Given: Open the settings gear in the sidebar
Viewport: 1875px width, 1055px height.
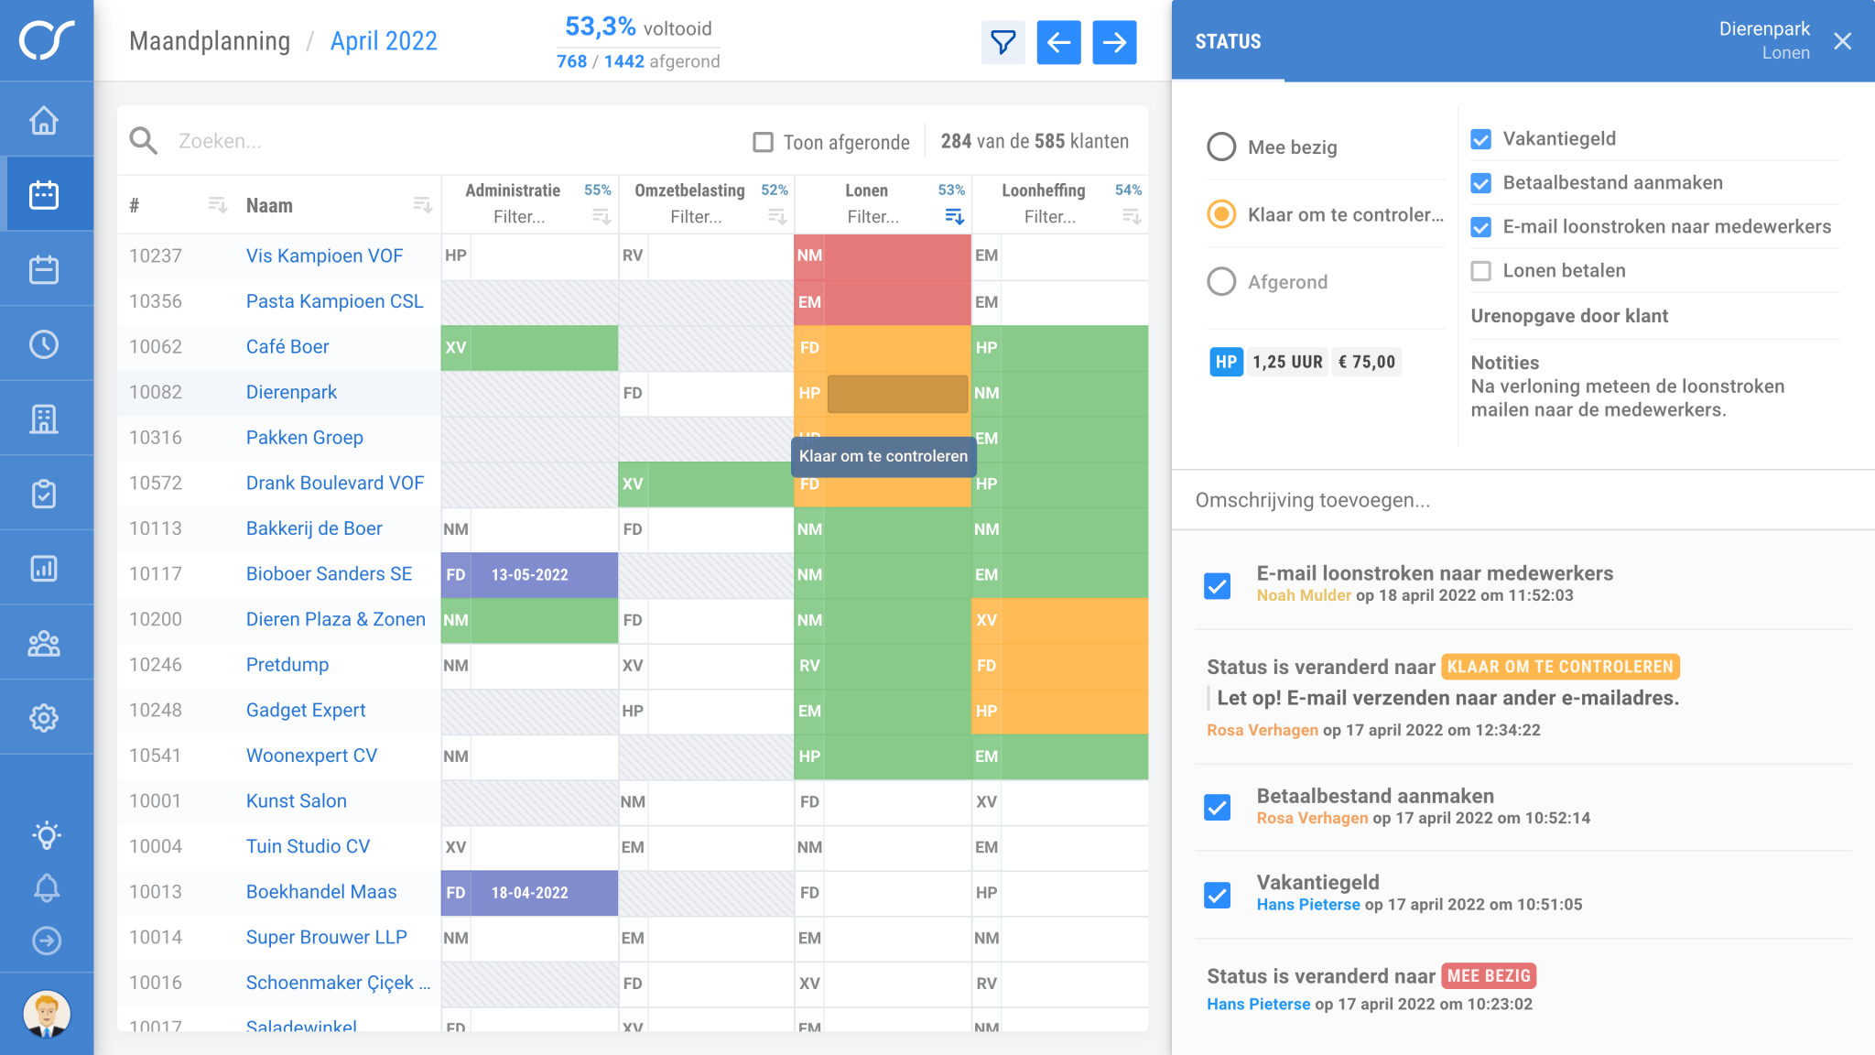Looking at the screenshot, I should click(x=46, y=718).
